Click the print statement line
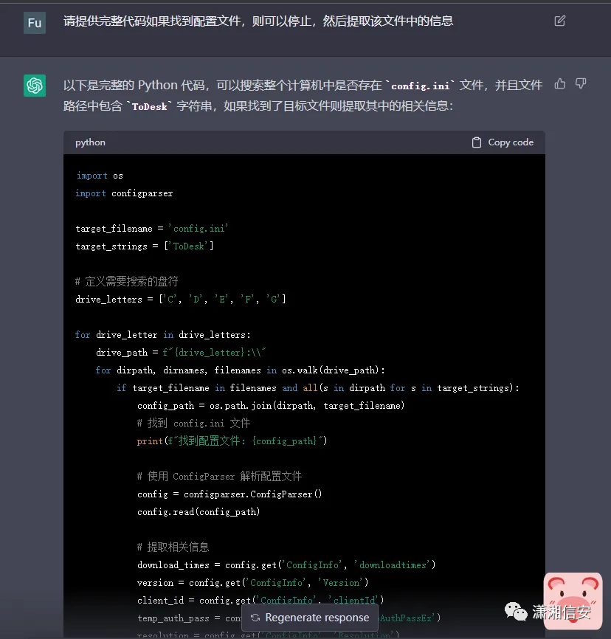This screenshot has height=639, width=611. [232, 441]
